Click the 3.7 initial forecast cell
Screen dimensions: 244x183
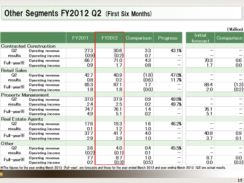pyautogui.click(x=209, y=138)
